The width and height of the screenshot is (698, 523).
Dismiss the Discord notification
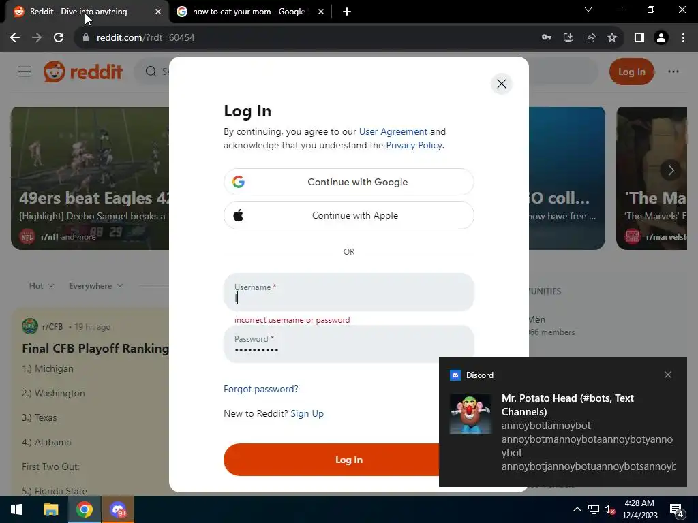point(668,375)
